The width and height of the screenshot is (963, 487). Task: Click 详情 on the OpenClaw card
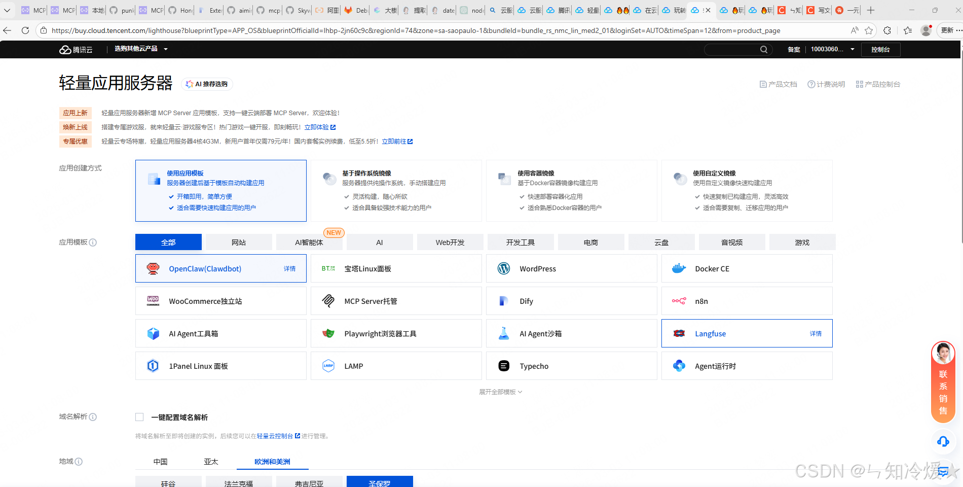point(289,268)
